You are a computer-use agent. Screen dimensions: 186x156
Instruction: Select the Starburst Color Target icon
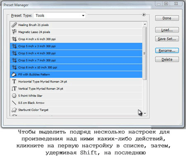(14, 110)
